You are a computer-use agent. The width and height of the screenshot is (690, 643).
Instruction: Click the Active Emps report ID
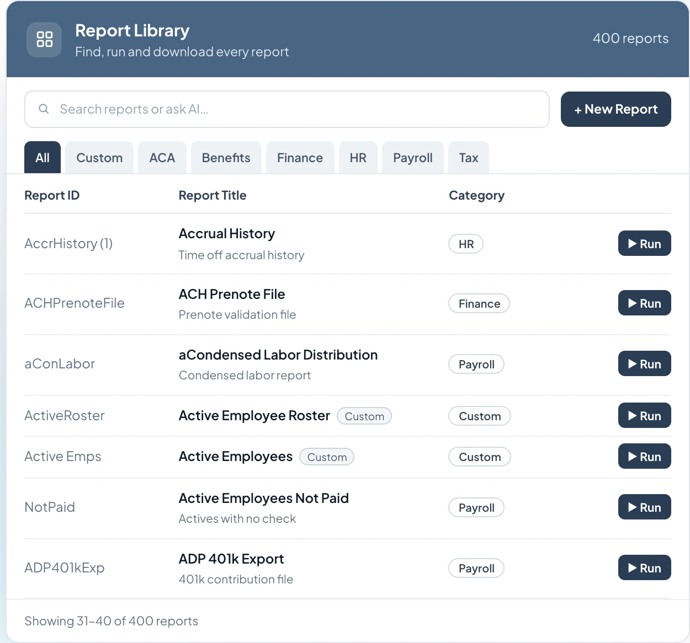pyautogui.click(x=63, y=456)
